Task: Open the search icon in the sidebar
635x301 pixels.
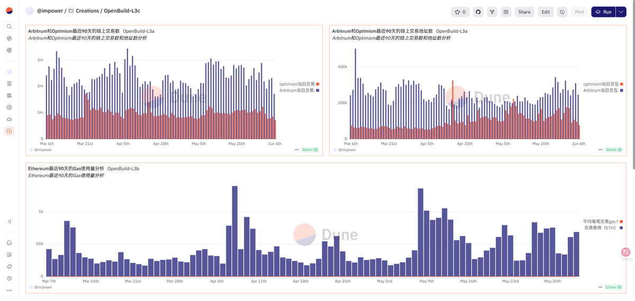Action: pyautogui.click(x=9, y=26)
